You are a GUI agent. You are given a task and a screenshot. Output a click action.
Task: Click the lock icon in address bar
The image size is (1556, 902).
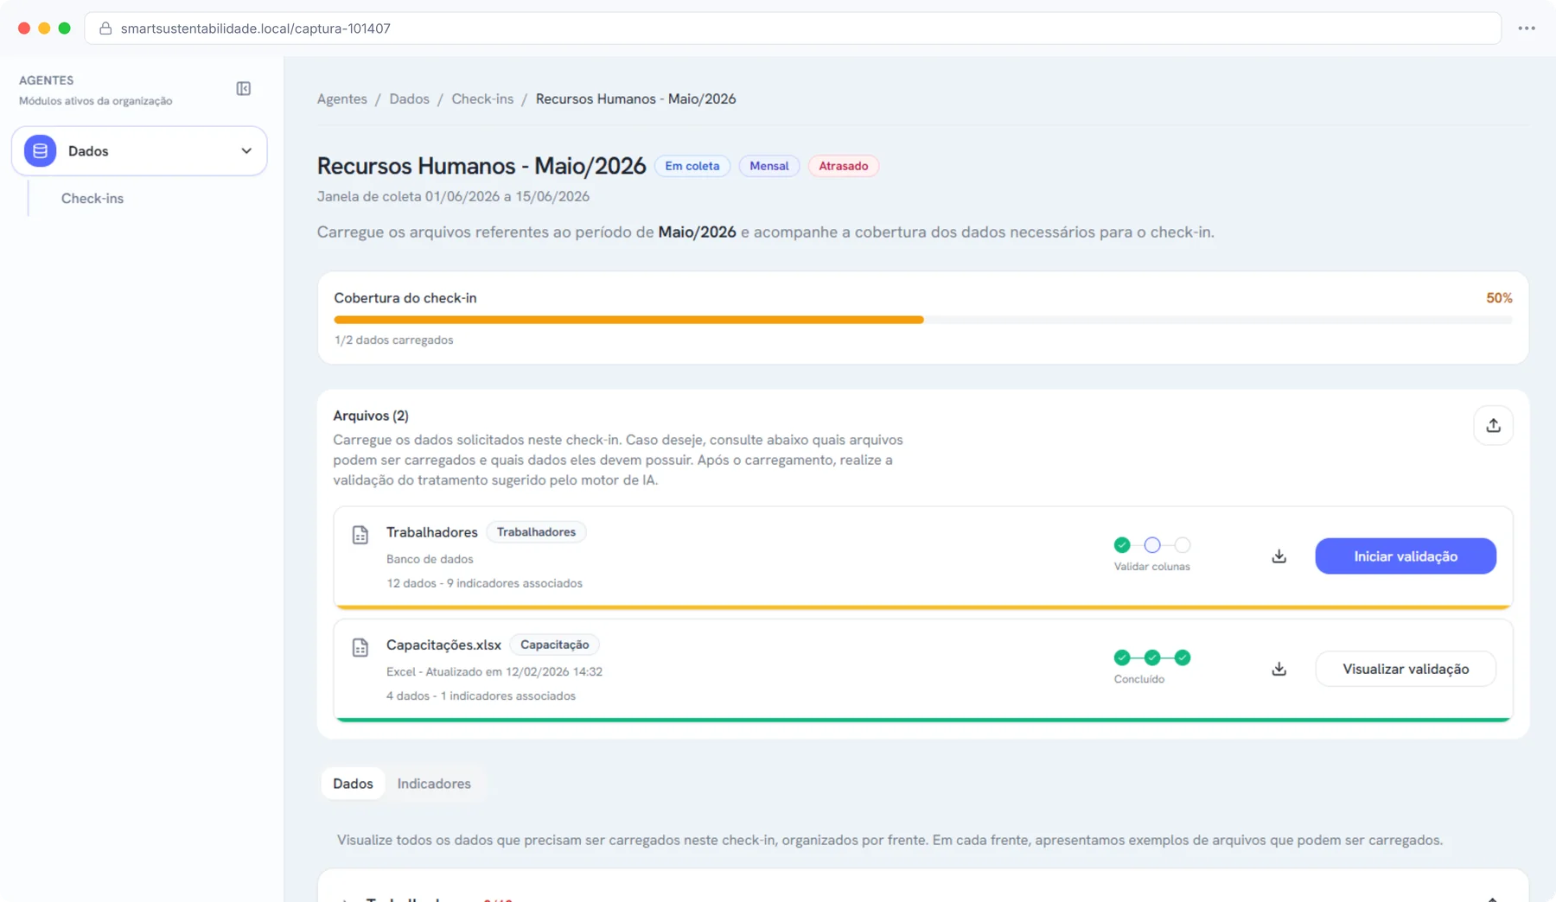[x=105, y=29]
